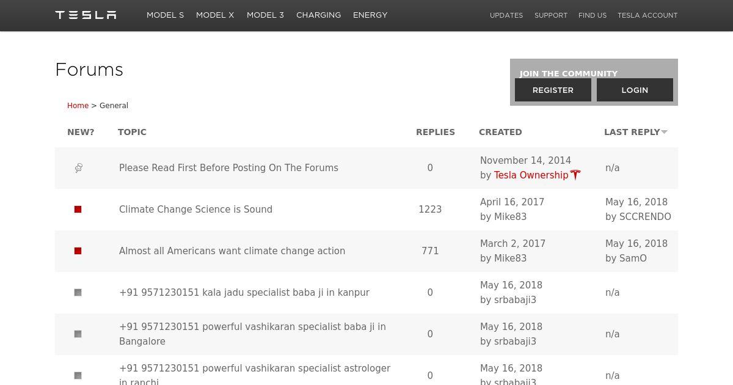Toggle Last Reply sort arrow
This screenshot has width=733, height=385.
(665, 132)
